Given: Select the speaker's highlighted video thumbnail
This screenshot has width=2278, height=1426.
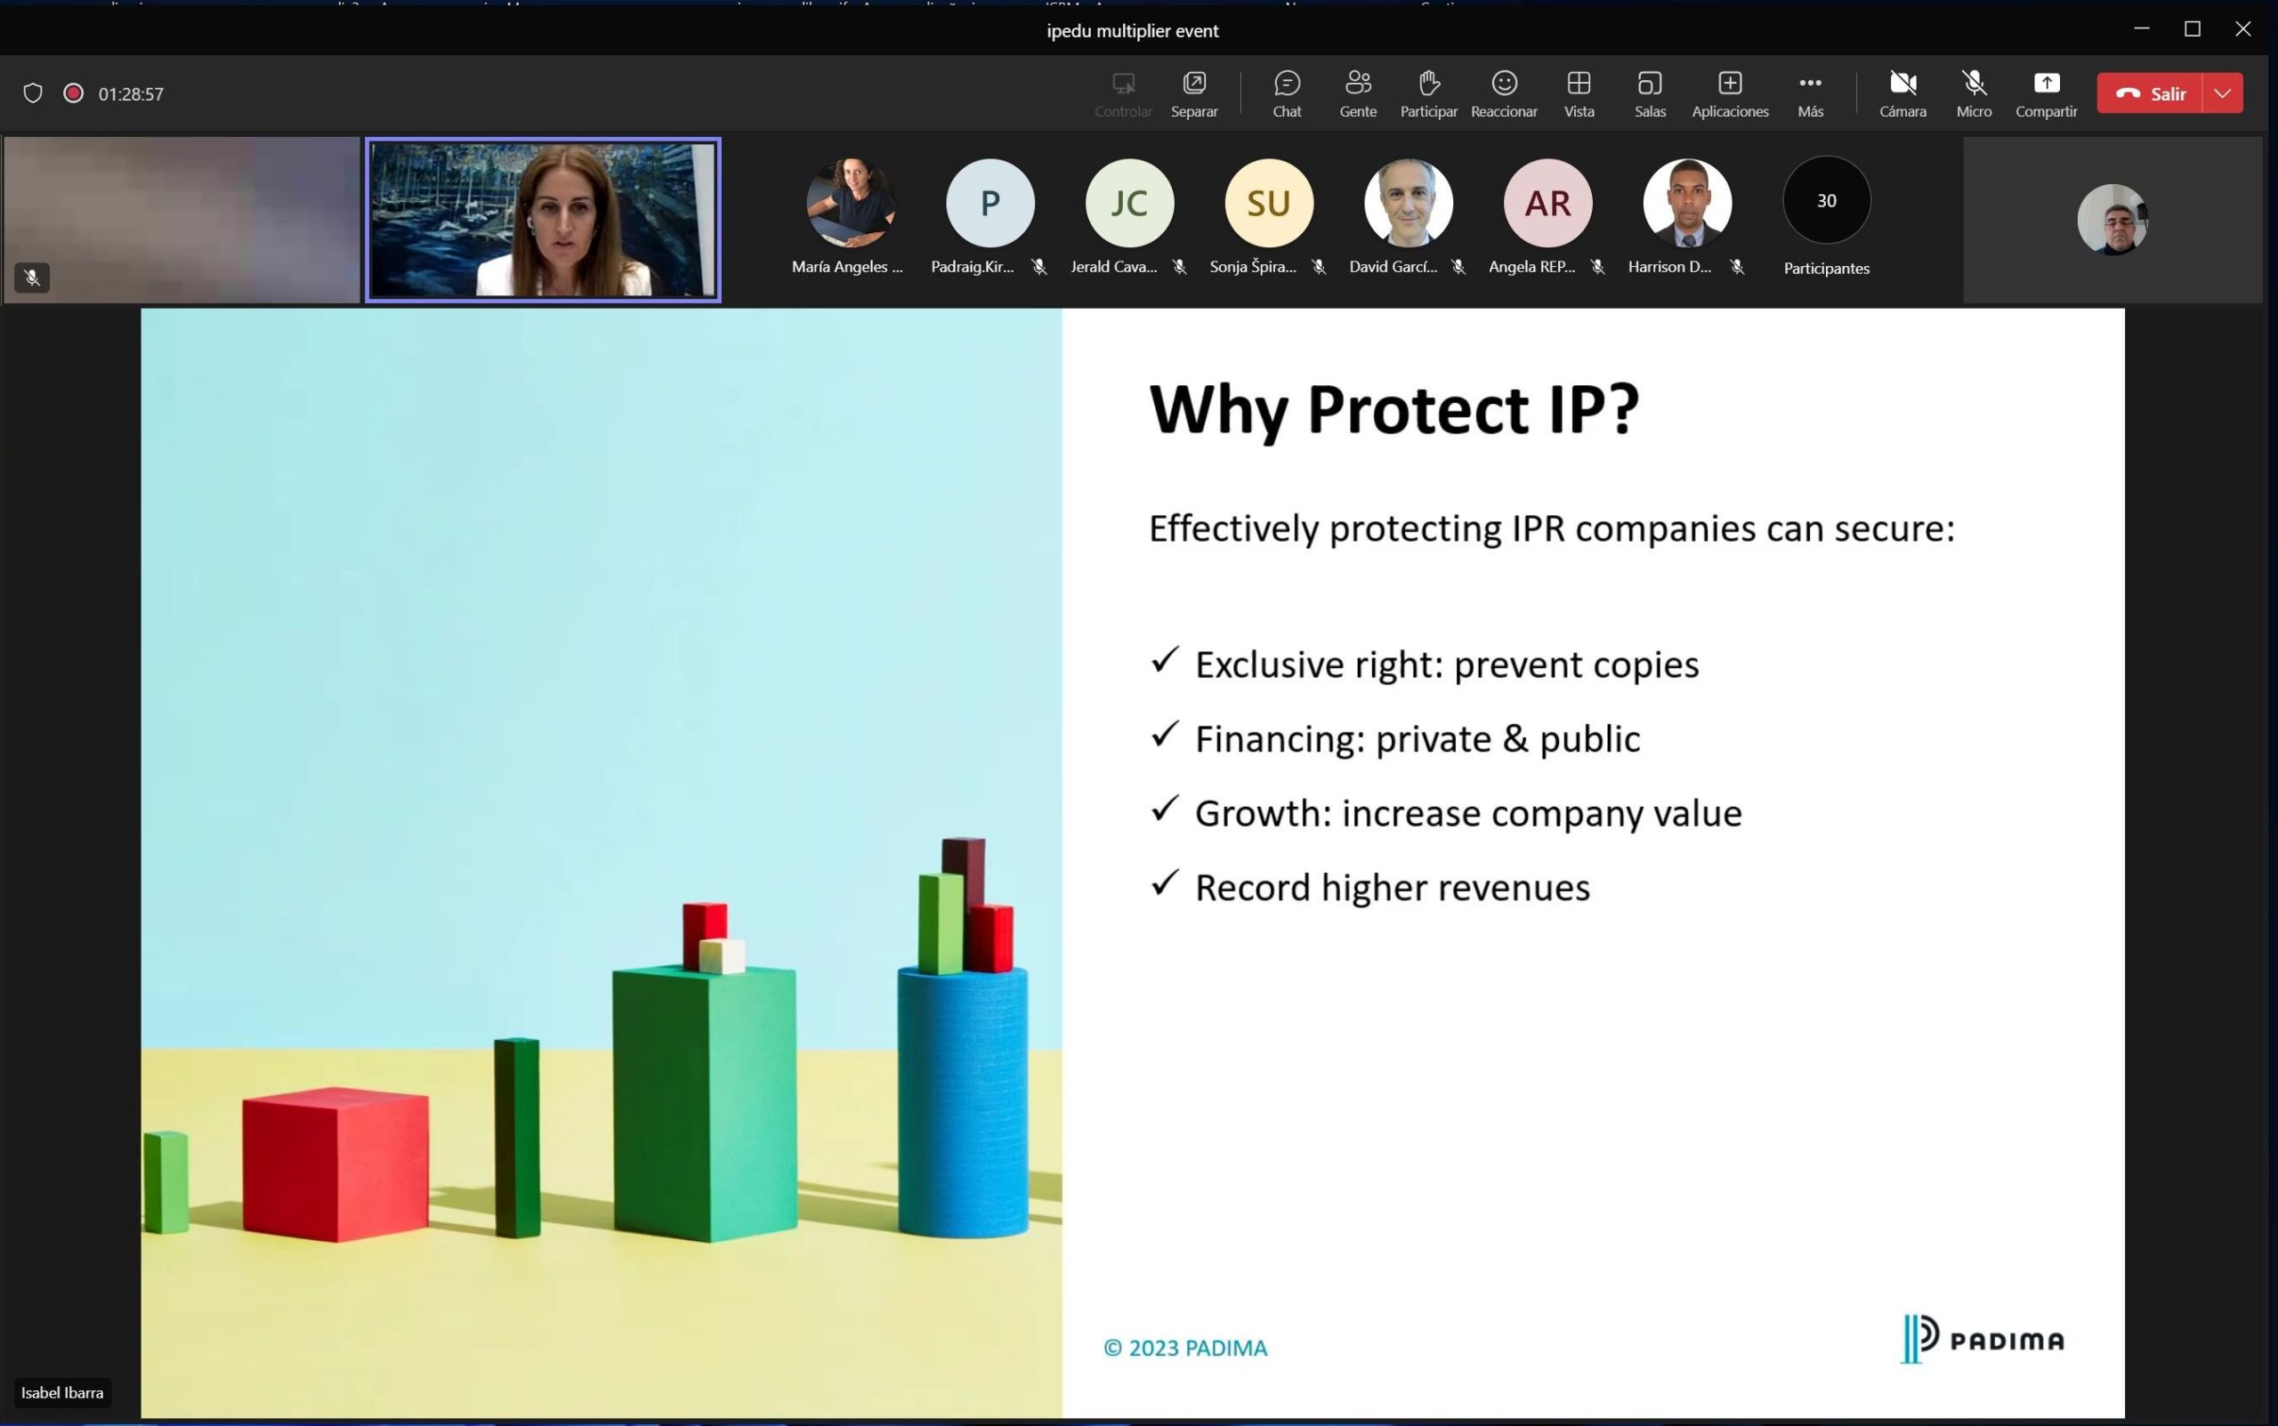Looking at the screenshot, I should pyautogui.click(x=543, y=220).
